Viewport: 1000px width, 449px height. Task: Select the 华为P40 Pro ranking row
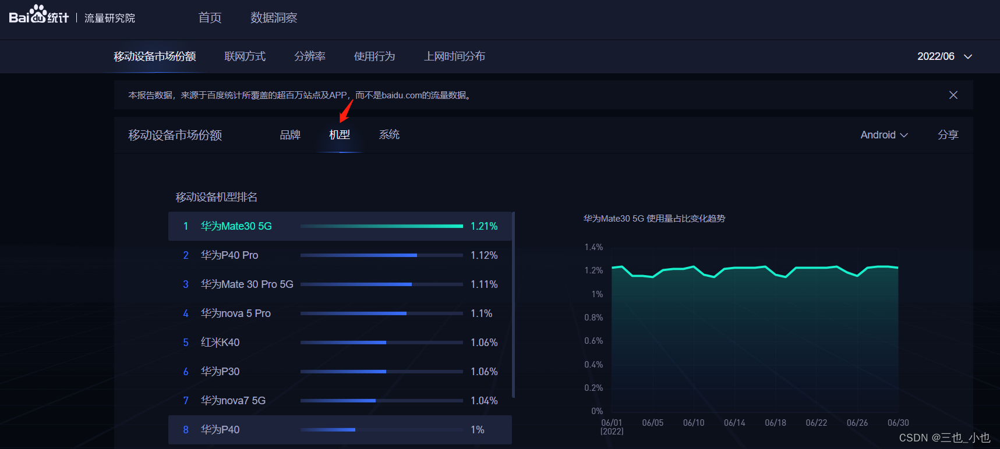[x=340, y=255]
